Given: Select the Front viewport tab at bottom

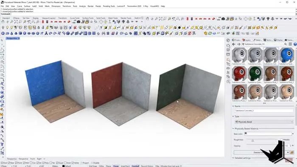Looking at the screenshot, I should coord(33,159).
